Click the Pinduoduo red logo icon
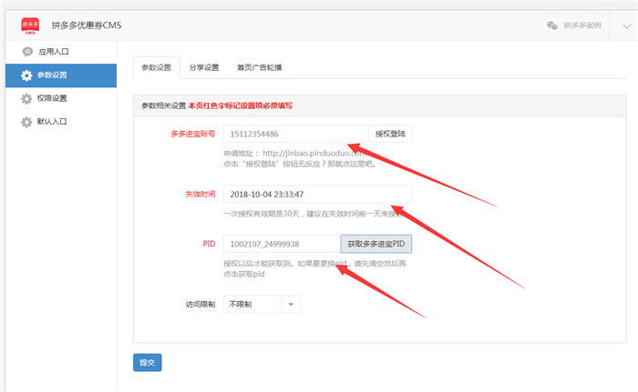The width and height of the screenshot is (638, 392). tap(30, 25)
